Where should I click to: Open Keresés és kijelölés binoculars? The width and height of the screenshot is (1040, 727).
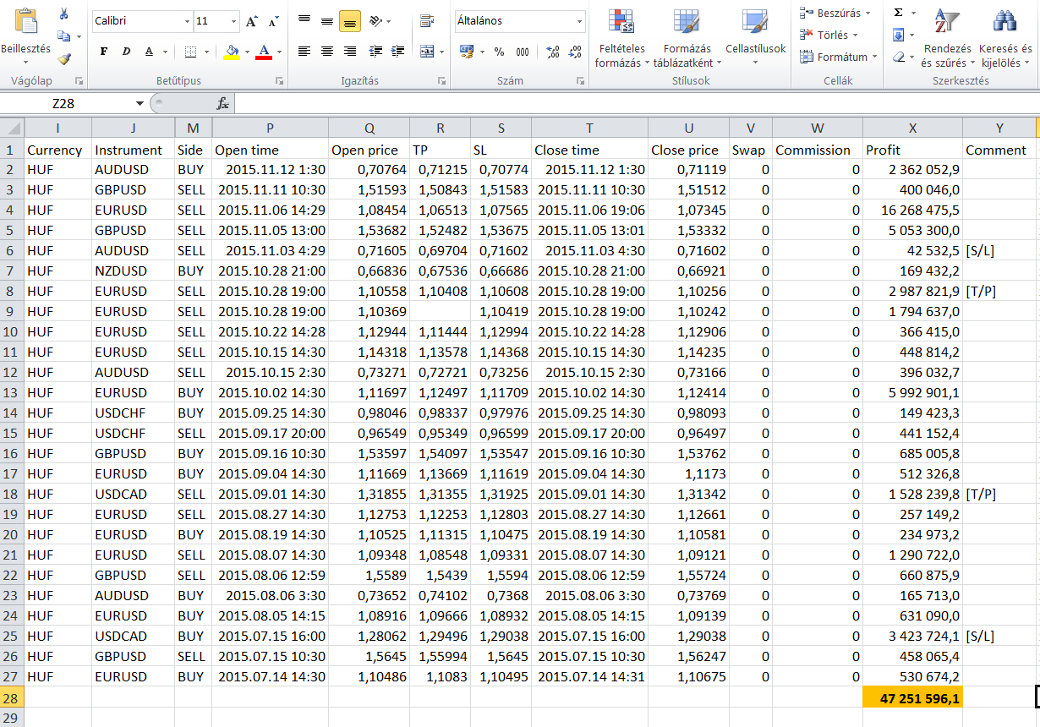[1005, 38]
